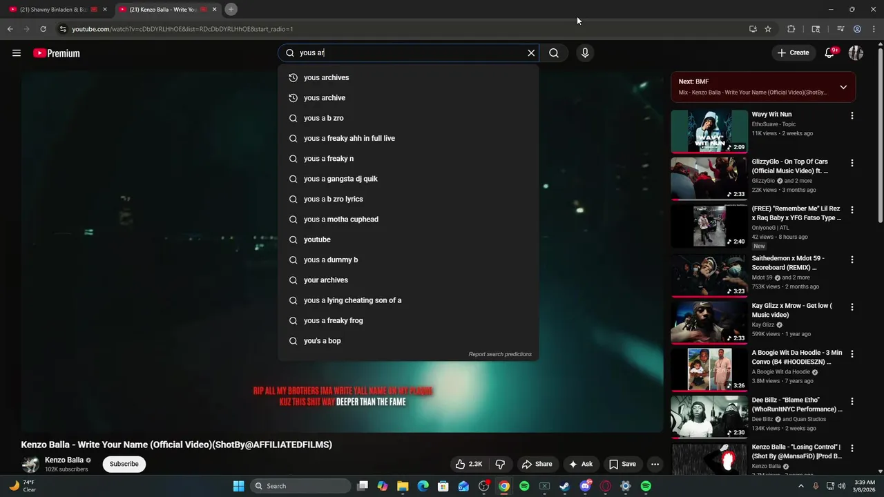Screen dimensions: 884x497
Task: Open options for Remember Me type beat
Action: (852, 210)
